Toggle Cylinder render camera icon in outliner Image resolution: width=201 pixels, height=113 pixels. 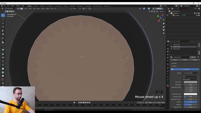pyautogui.click(x=199, y=15)
